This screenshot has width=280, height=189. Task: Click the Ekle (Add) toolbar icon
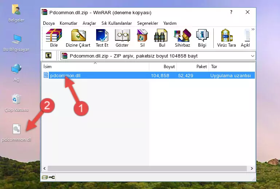pos(54,38)
